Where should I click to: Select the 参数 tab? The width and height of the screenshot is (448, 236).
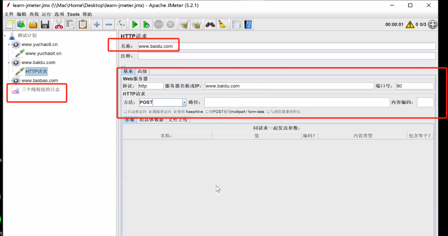[130, 120]
